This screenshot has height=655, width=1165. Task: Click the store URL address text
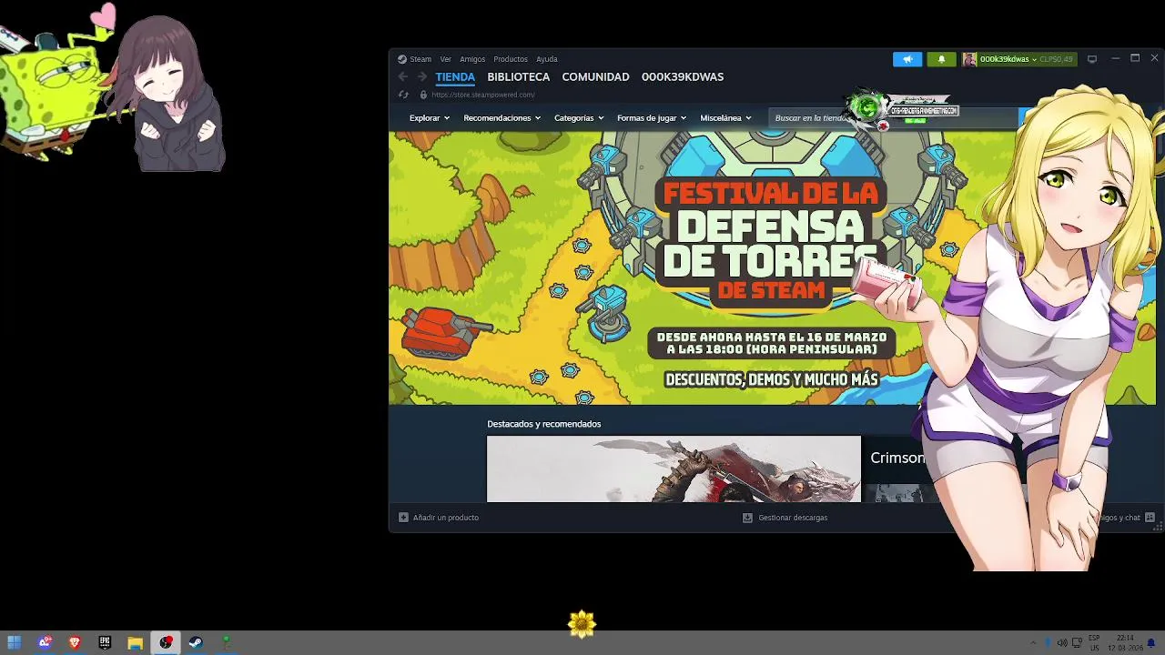pos(483,95)
